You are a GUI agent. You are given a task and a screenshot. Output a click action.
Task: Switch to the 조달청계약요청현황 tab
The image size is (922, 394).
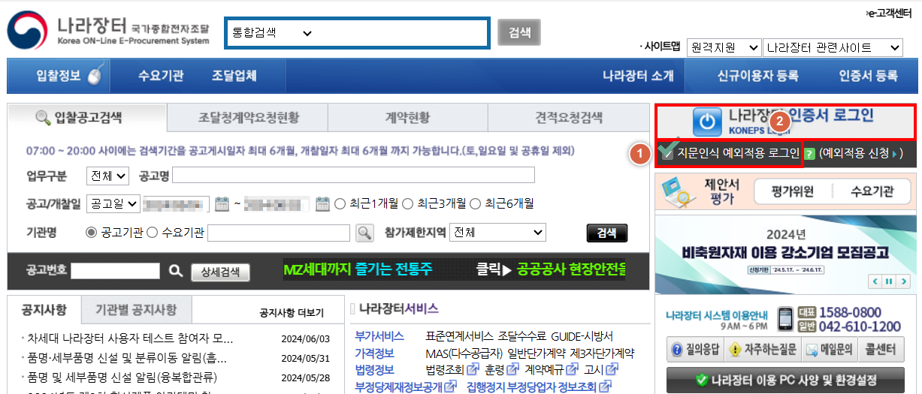pyautogui.click(x=249, y=118)
